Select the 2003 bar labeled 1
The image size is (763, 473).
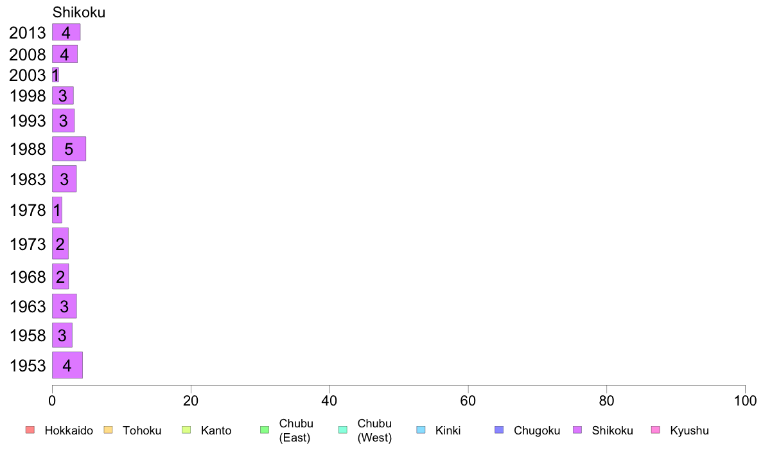click(55, 75)
